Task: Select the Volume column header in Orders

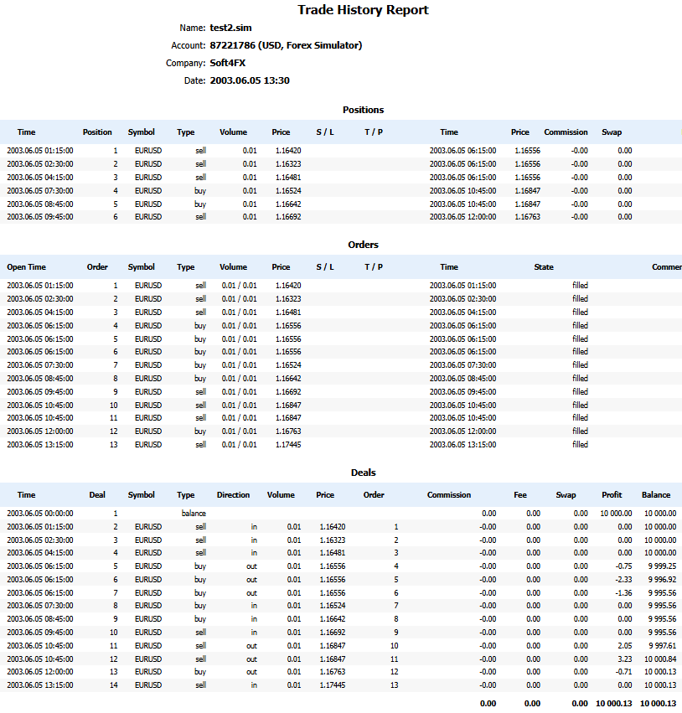Action: 233,266
